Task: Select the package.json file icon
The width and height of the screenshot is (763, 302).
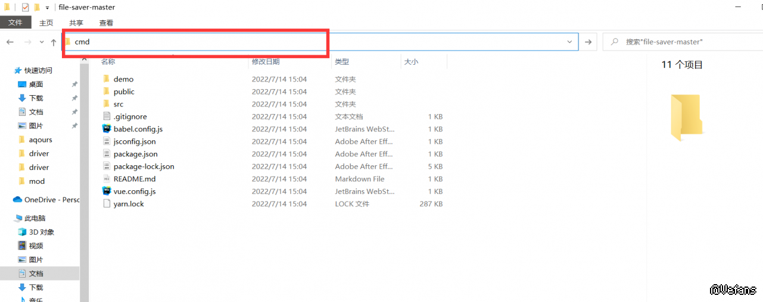Action: [107, 153]
